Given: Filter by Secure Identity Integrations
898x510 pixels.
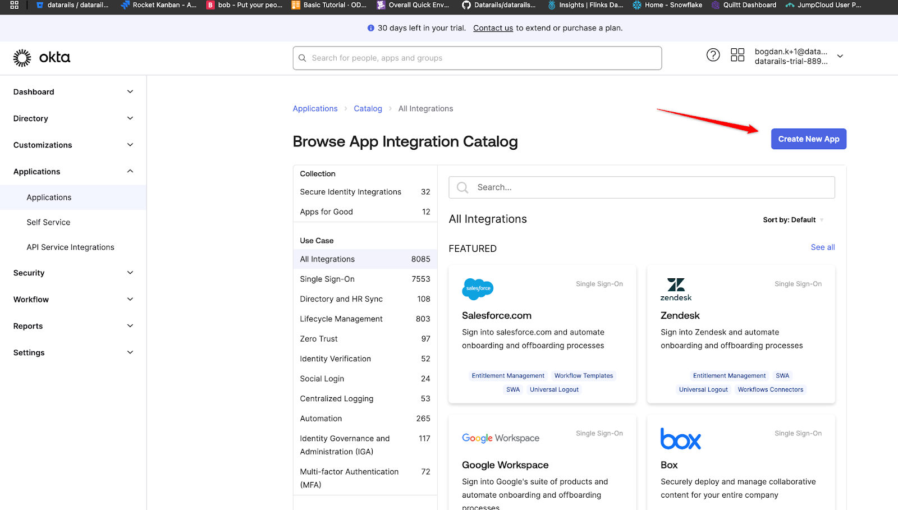Looking at the screenshot, I should coord(365,192).
